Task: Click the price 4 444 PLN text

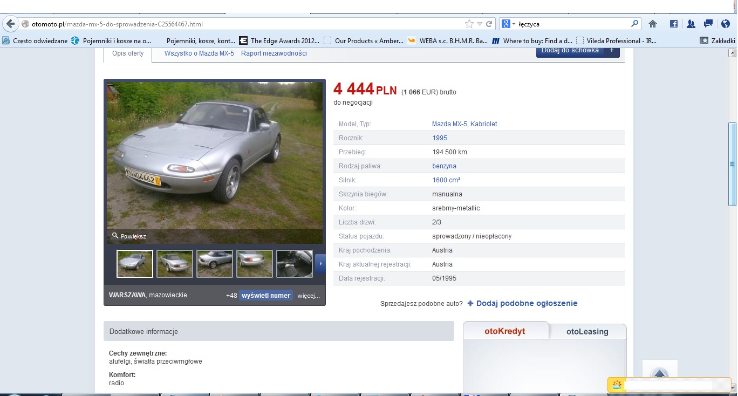Action: [365, 90]
